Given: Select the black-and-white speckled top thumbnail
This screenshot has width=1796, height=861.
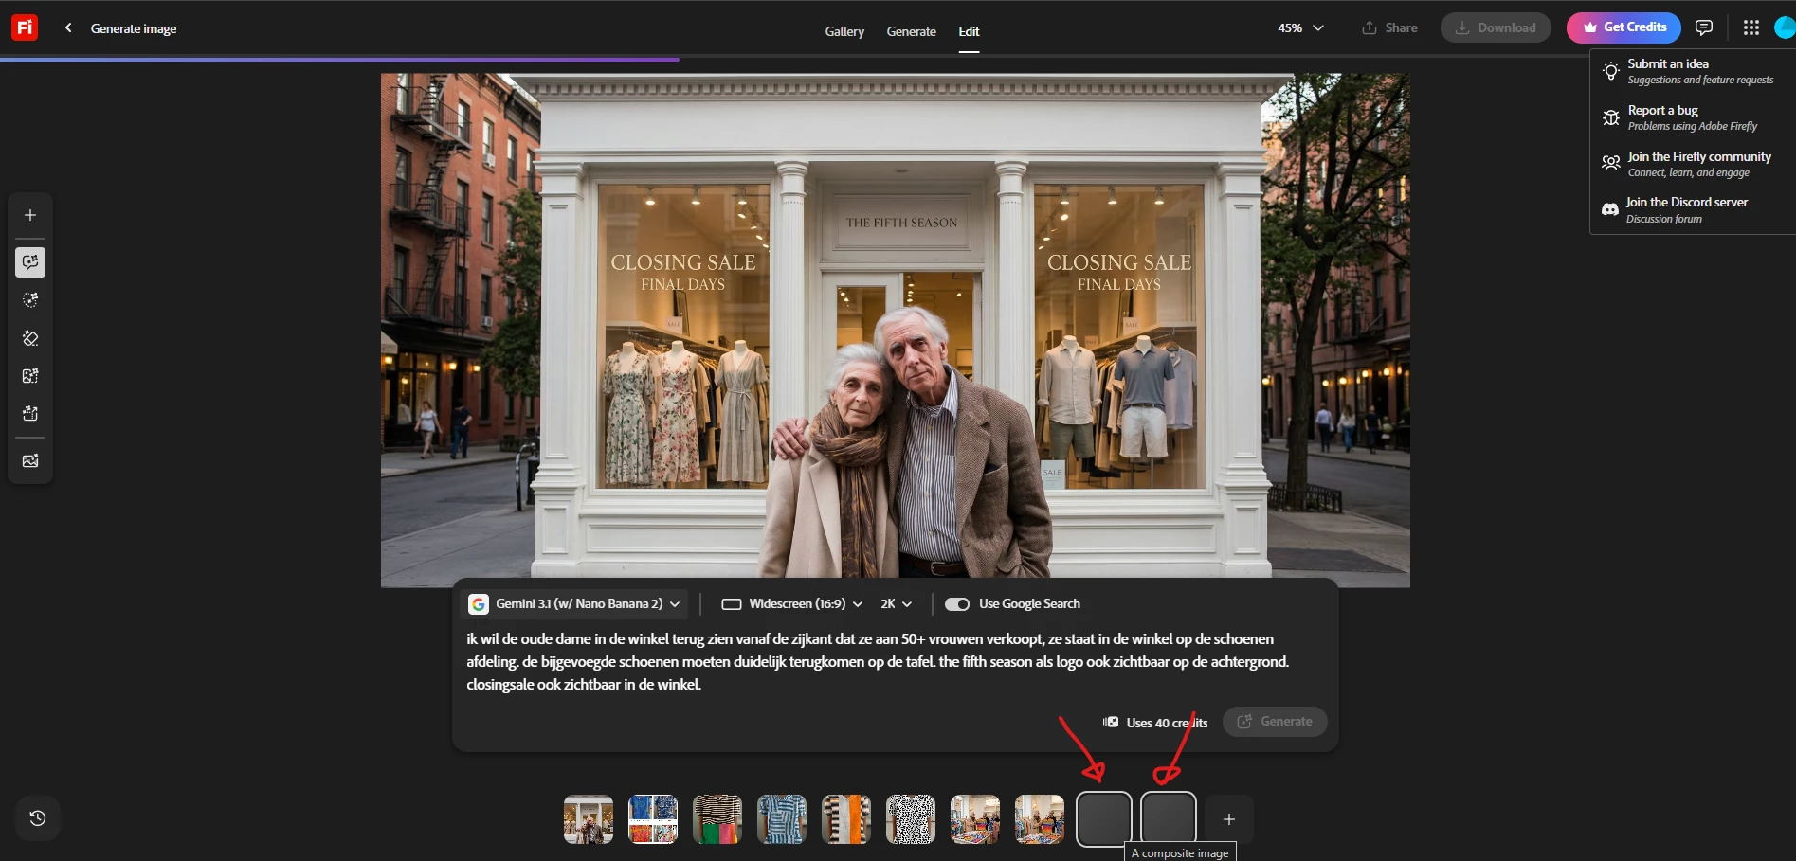Looking at the screenshot, I should pos(911,819).
